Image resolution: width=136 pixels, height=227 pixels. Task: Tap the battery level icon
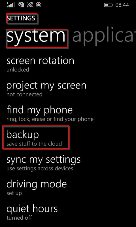click(x=109, y=5)
